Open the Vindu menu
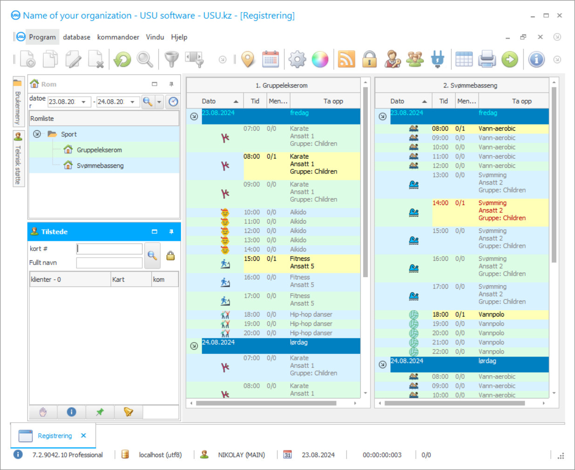 (x=155, y=37)
